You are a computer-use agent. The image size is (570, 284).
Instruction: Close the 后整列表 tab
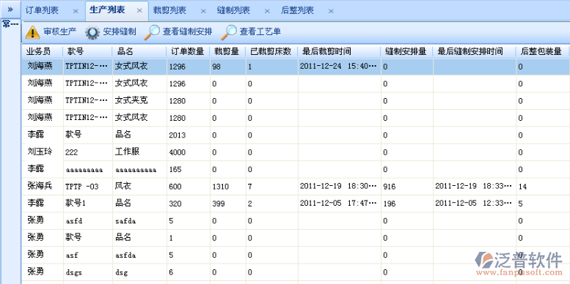(x=331, y=11)
